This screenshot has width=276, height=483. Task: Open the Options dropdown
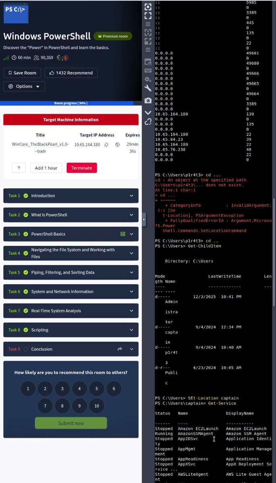[24, 86]
